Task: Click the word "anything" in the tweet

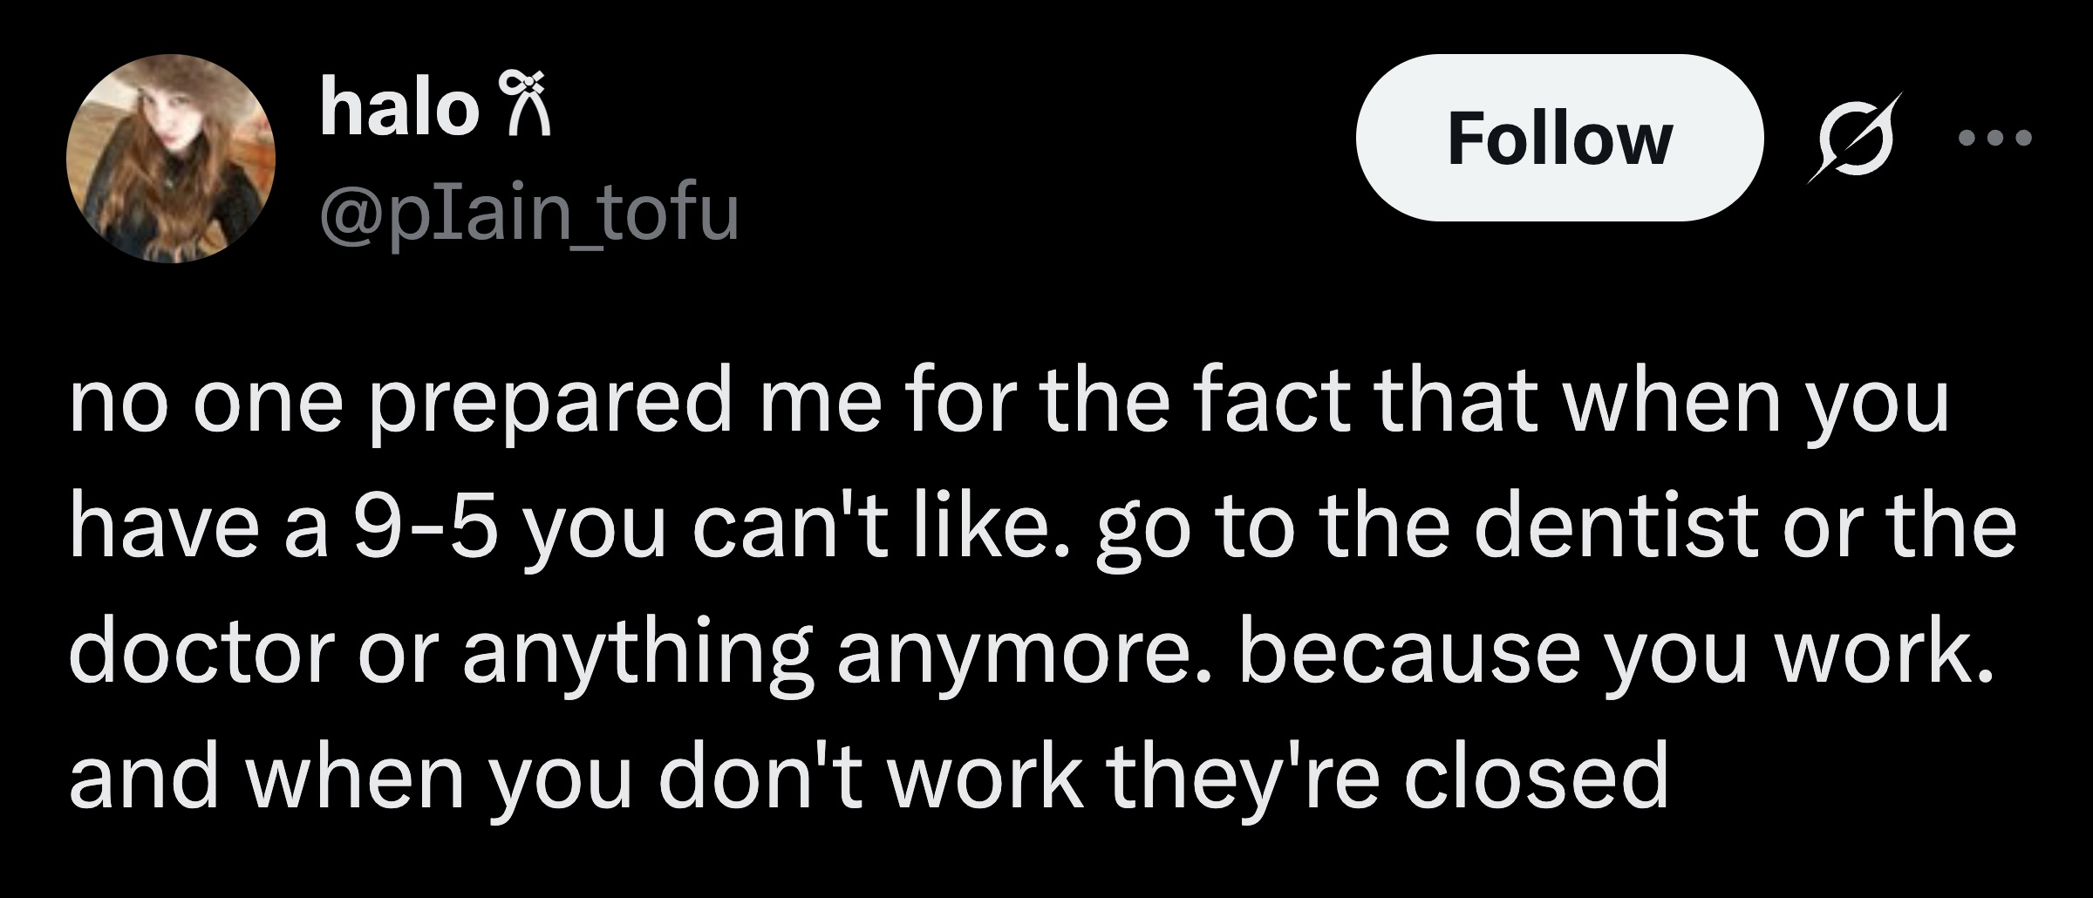Action: click(x=637, y=656)
